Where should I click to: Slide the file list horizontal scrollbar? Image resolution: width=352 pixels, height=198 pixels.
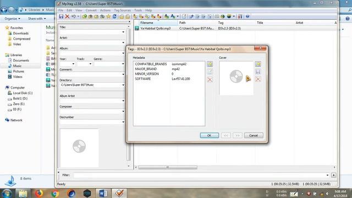tap(168, 167)
